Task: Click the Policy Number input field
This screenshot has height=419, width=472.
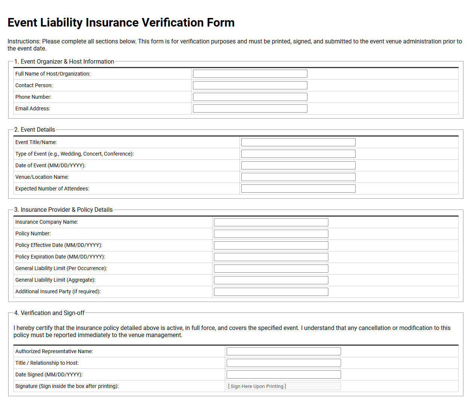Action: pos(271,234)
